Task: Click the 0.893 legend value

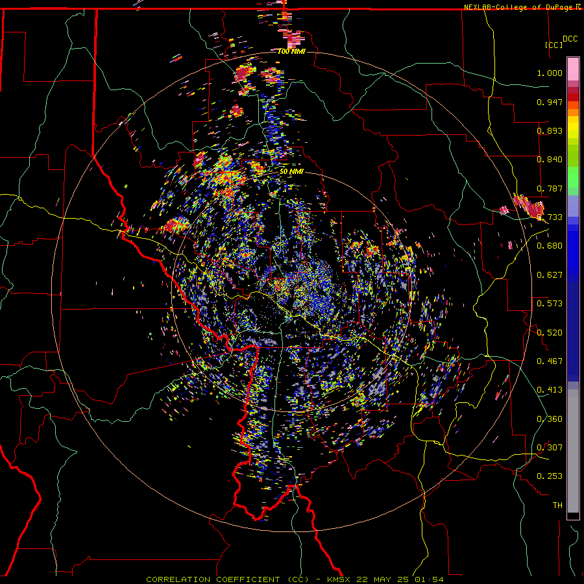Action: (x=550, y=130)
